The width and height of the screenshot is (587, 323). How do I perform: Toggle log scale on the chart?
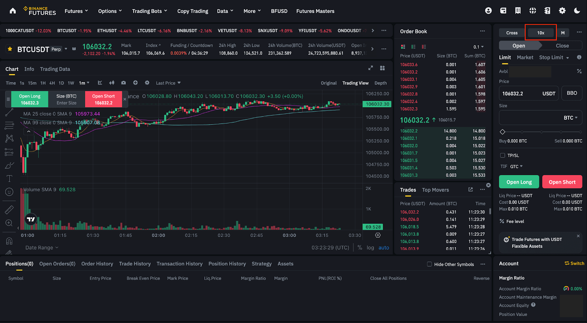370,248
